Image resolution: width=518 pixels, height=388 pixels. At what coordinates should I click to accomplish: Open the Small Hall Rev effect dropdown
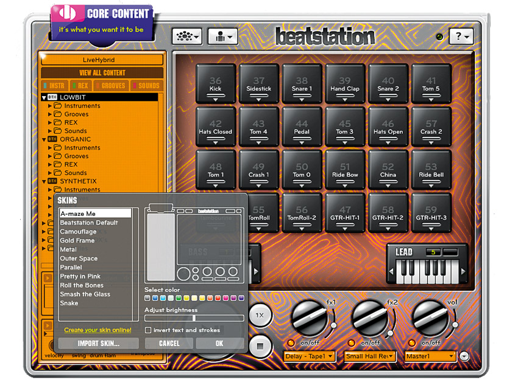369,356
